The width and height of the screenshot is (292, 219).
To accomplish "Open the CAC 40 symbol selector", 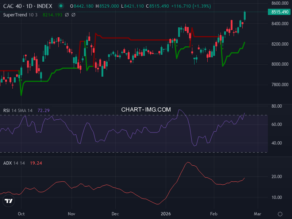I will pyautogui.click(x=12, y=6).
